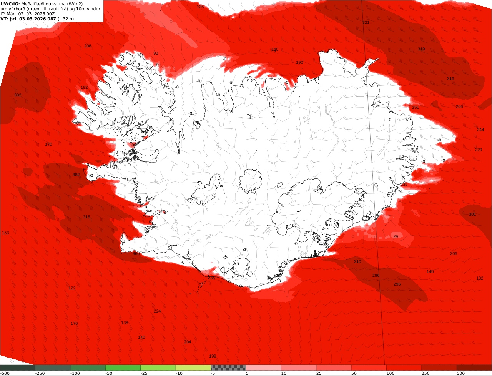The width and height of the screenshot is (492, 376).
Task: Click the legend swatch between -250 and -100
Action: (x=53, y=368)
